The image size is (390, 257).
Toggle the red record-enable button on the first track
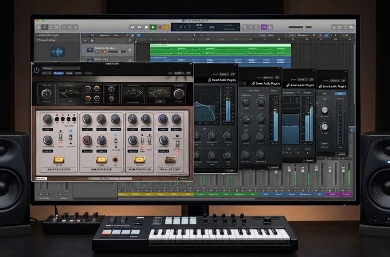[x=105, y=52]
